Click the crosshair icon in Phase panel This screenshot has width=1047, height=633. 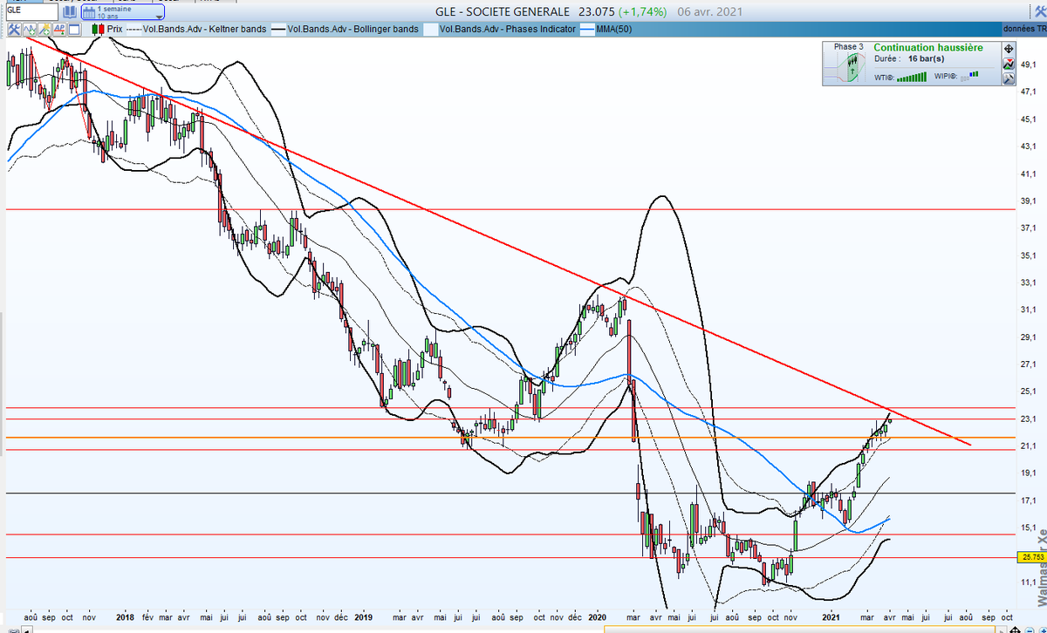[x=1009, y=49]
